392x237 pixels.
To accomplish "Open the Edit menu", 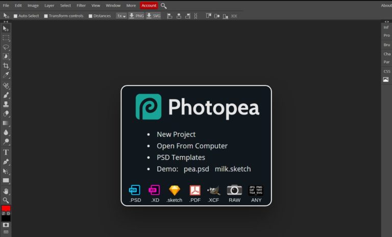I will point(18,6).
